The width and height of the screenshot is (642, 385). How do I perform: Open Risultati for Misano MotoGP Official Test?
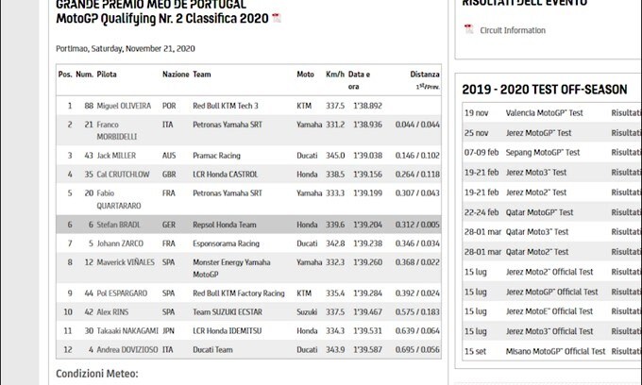click(626, 351)
